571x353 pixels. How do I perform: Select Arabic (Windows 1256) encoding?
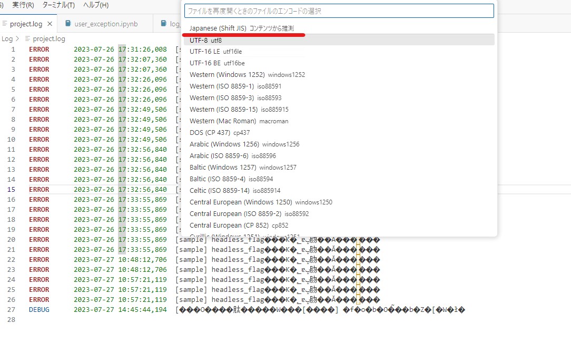coord(244,144)
